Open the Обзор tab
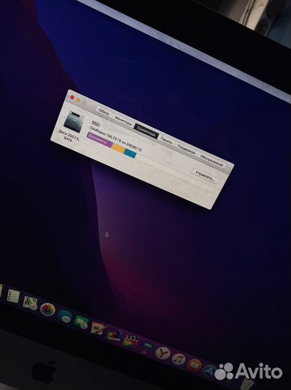 (104, 112)
